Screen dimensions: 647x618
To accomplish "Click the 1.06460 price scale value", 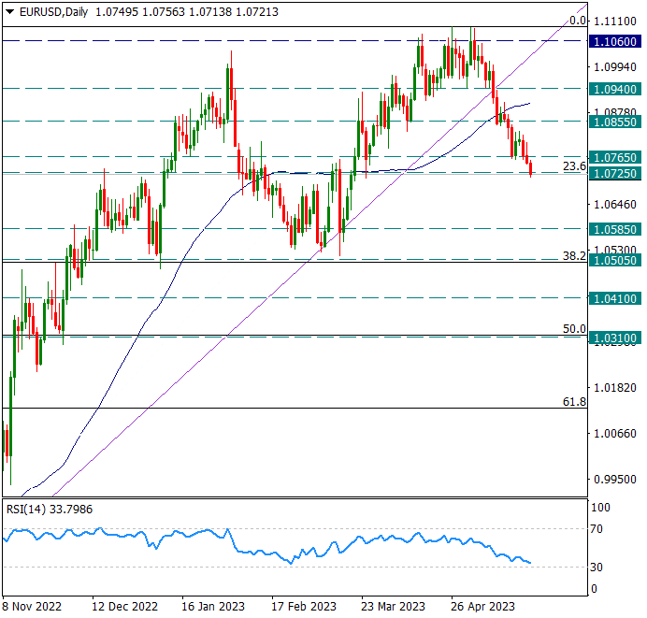I will (x=615, y=205).
